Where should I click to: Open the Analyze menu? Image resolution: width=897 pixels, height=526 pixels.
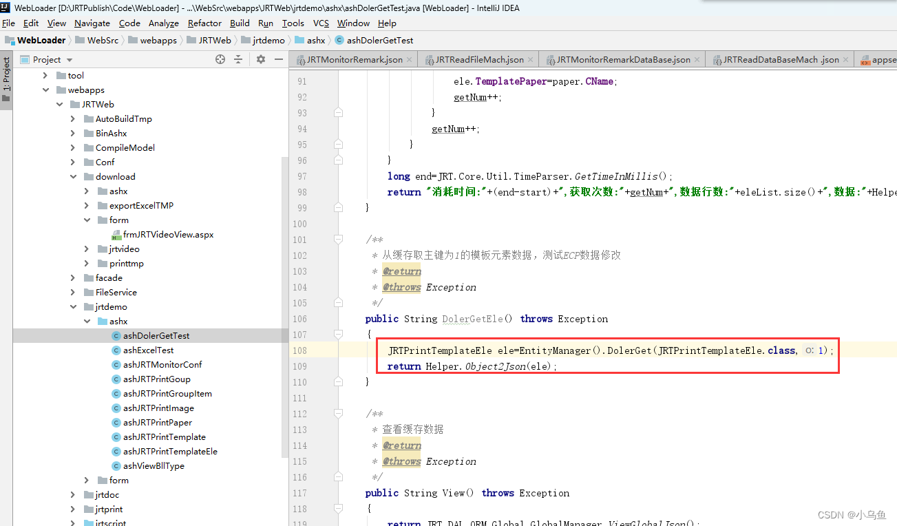[x=164, y=23]
